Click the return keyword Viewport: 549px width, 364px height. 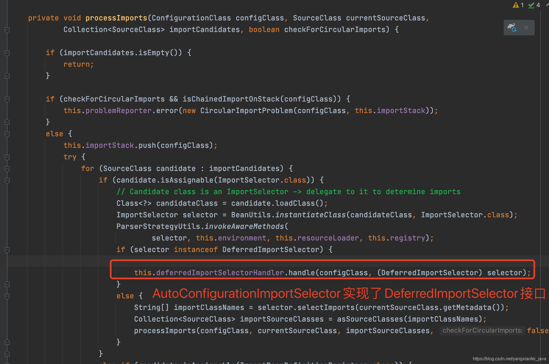pyautogui.click(x=77, y=65)
